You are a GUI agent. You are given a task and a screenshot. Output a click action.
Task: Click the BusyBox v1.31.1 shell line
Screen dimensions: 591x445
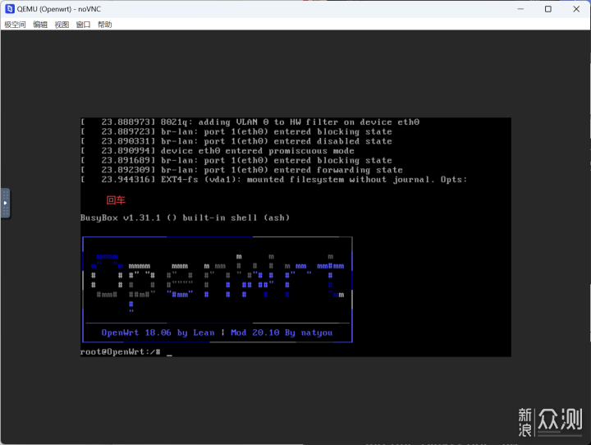click(185, 218)
